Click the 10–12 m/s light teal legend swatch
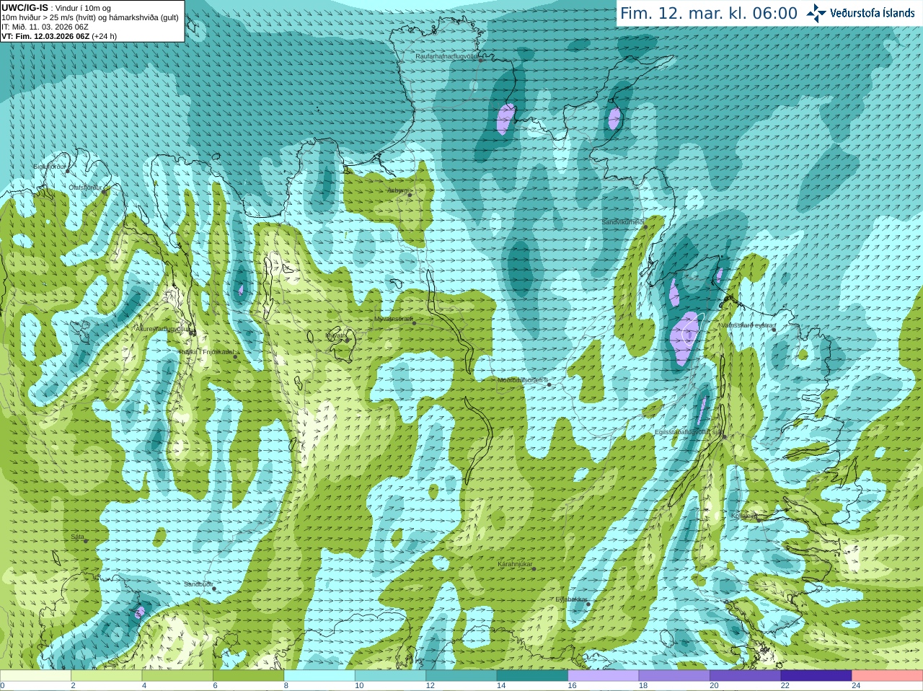This screenshot has height=691, width=923. coord(390,675)
